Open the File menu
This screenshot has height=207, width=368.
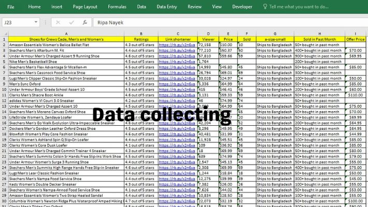pos(11,7)
